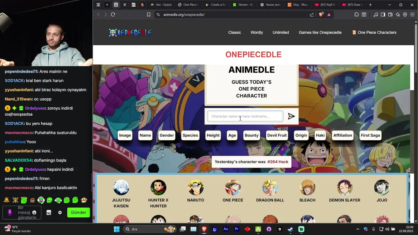The width and height of the screenshot is (418, 235).
Task: Open Hunter X Hunter game thumbnail
Action: tap(158, 187)
